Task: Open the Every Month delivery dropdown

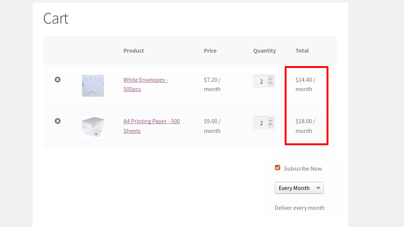Action: coord(299,188)
